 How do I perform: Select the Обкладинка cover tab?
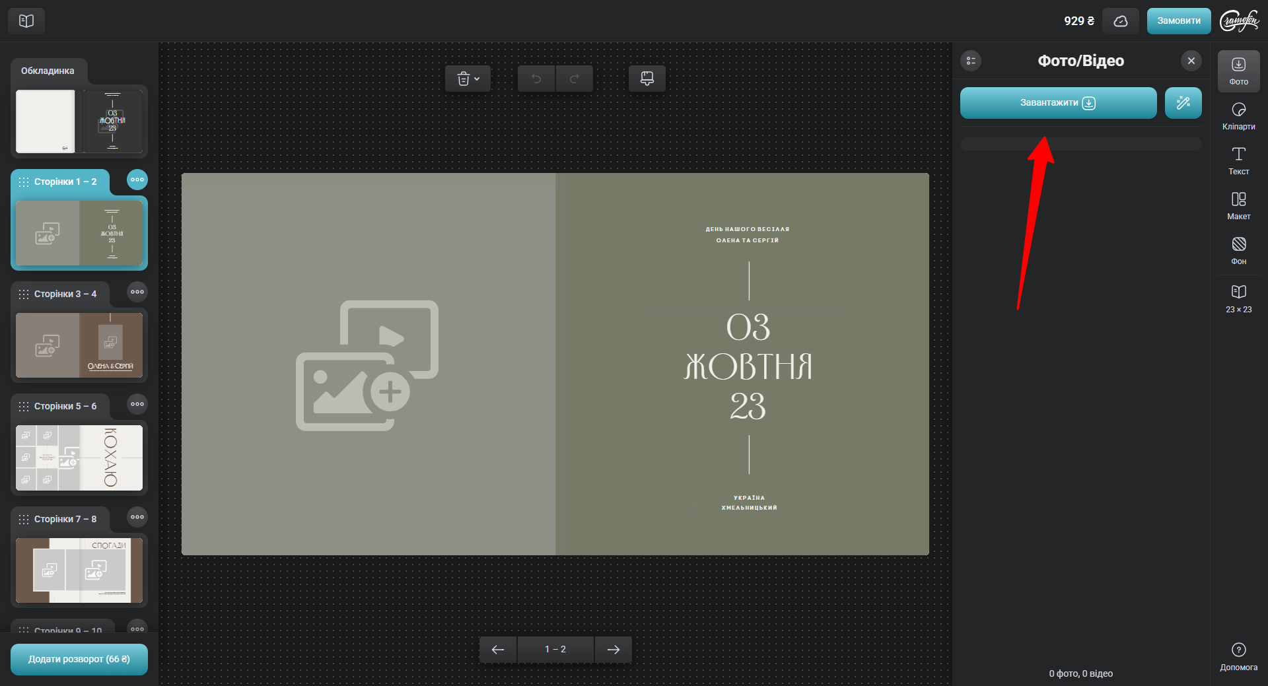(x=48, y=71)
